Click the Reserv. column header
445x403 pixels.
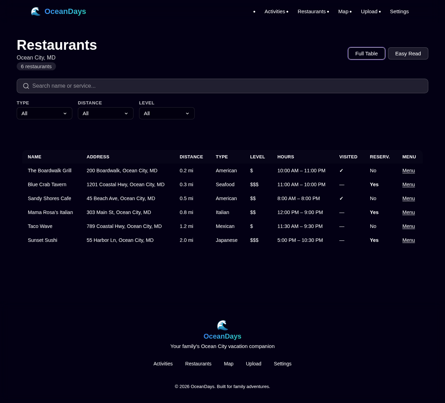pos(380,157)
